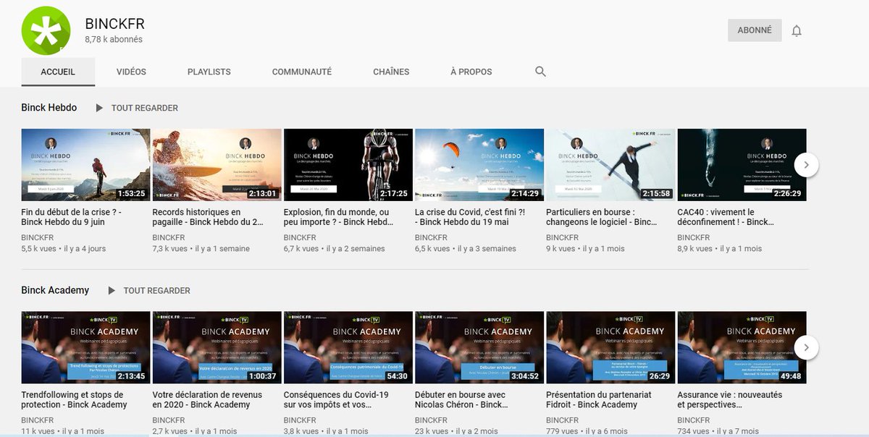Open paraglider thumbnail with duration 2:14:29
The image size is (869, 437).
(479, 165)
